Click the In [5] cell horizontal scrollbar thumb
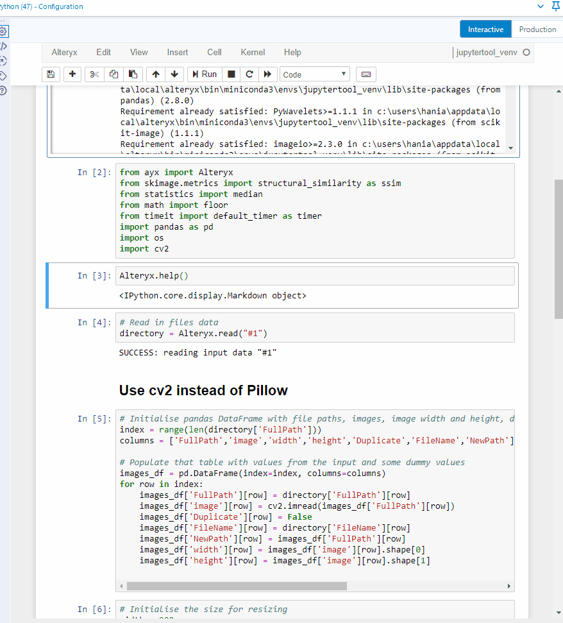The image size is (563, 623). point(237,586)
